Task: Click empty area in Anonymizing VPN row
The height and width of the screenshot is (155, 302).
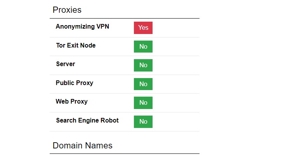Action: [176, 28]
